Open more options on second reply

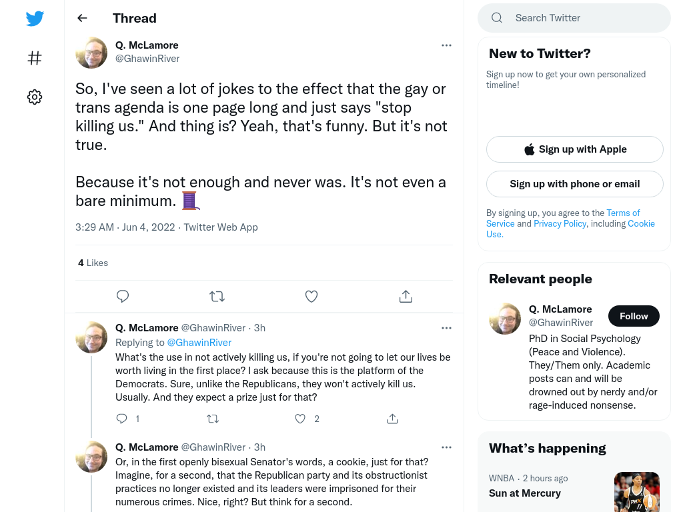pyautogui.click(x=446, y=447)
